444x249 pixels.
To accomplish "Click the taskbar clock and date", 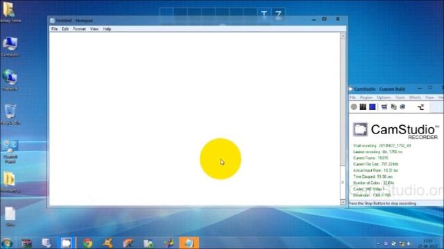I will pos(427,243).
